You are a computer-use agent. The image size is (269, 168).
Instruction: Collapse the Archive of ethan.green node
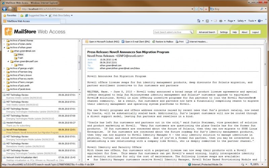coord(4,47)
